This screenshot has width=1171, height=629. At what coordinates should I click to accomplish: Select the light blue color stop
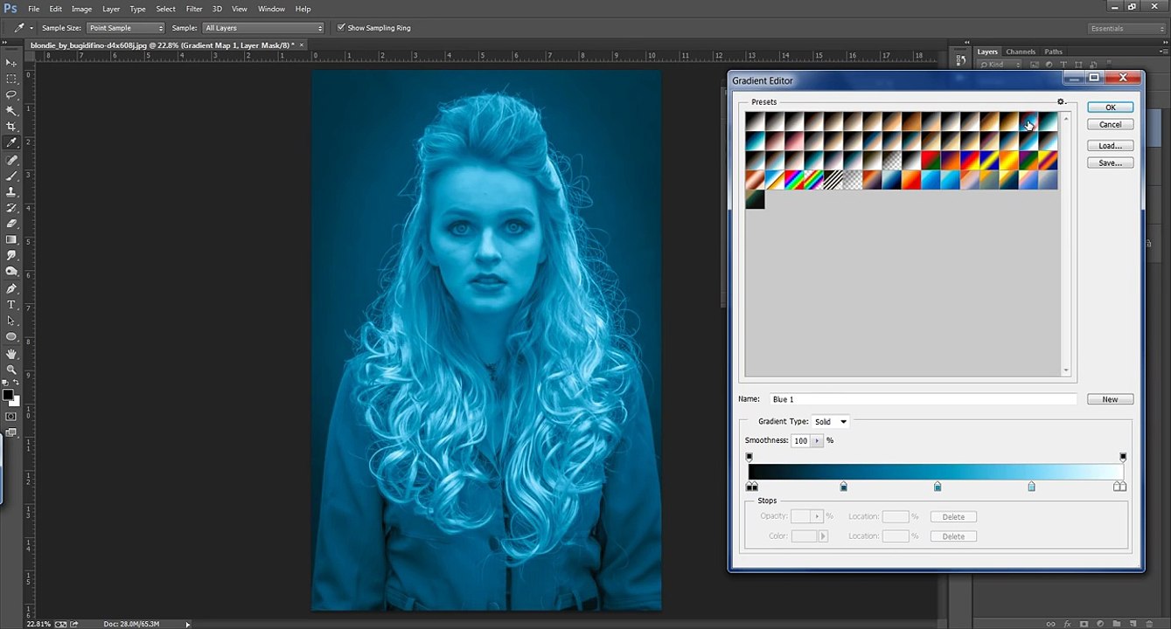[1031, 487]
